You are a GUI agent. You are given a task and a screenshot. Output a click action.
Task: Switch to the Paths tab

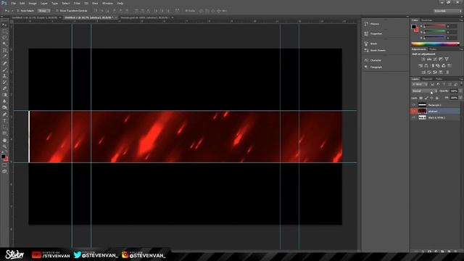439,79
